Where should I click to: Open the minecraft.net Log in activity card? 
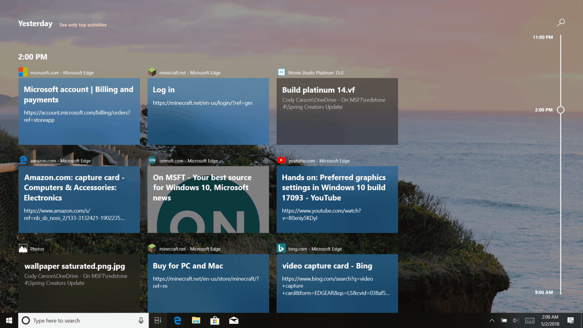208,111
